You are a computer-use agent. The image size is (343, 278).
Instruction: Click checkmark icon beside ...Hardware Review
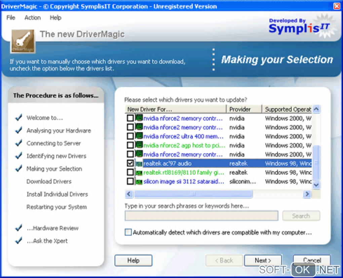click(x=18, y=228)
